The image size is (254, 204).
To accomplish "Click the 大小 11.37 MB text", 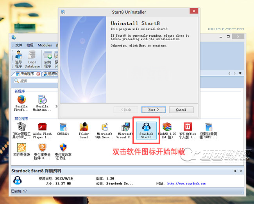I will [x=58, y=183].
